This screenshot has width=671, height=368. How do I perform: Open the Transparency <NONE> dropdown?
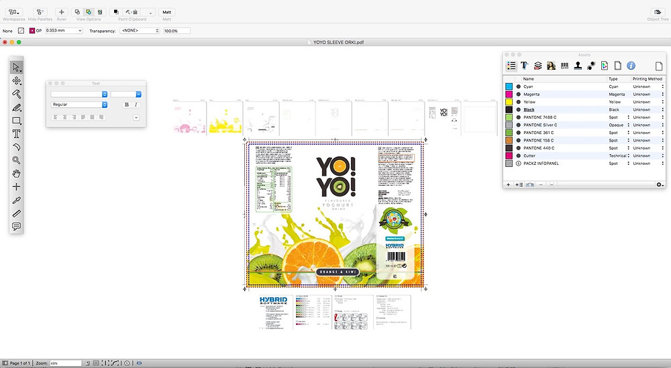(140, 31)
